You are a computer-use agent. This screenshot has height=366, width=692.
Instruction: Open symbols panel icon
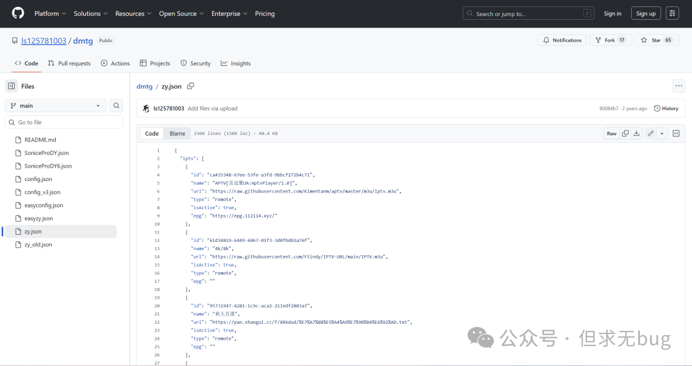tap(675, 134)
